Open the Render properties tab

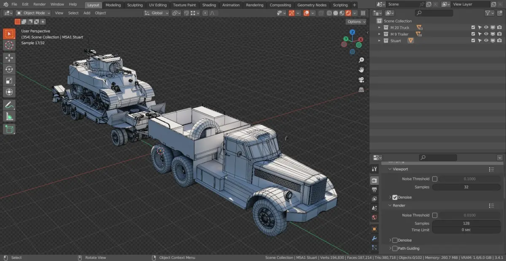(x=374, y=180)
